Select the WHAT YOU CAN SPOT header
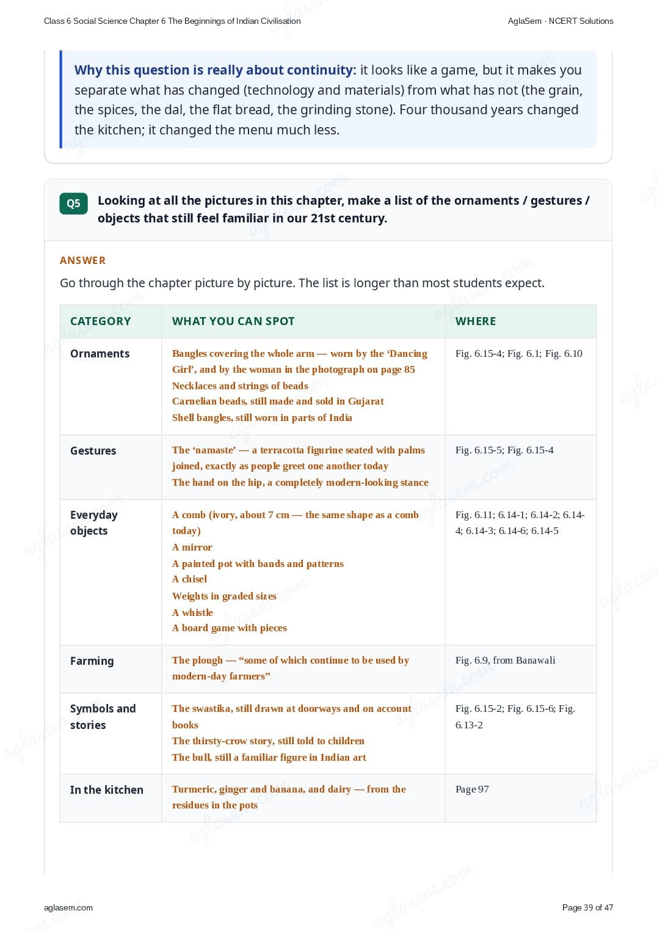 [x=233, y=321]
